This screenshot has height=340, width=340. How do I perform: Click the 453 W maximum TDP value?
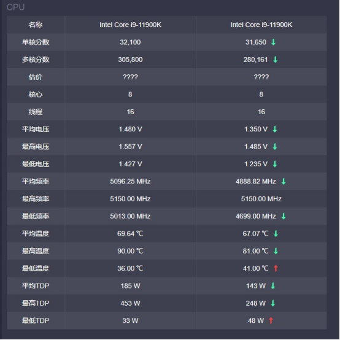tap(130, 303)
